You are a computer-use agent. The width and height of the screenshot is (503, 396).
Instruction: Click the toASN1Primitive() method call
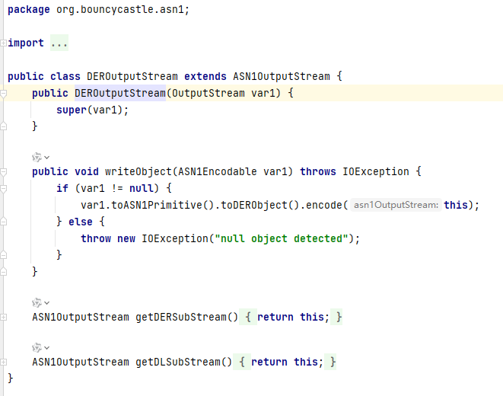pos(163,206)
